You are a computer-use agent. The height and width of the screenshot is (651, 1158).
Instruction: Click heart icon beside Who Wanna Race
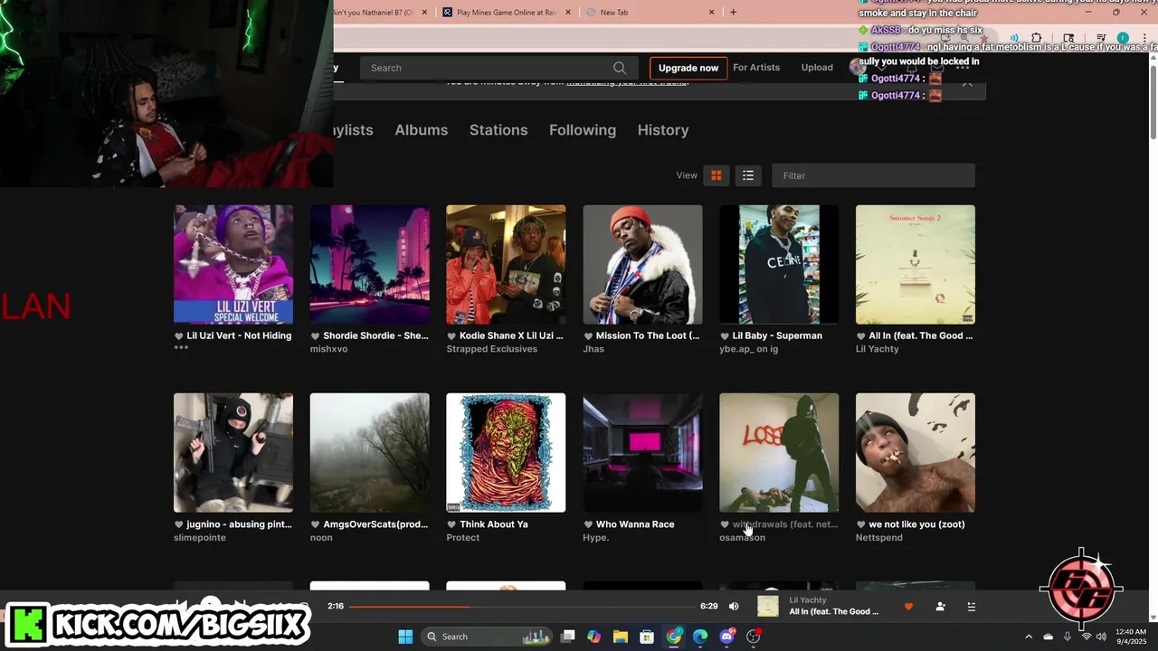pyautogui.click(x=588, y=524)
